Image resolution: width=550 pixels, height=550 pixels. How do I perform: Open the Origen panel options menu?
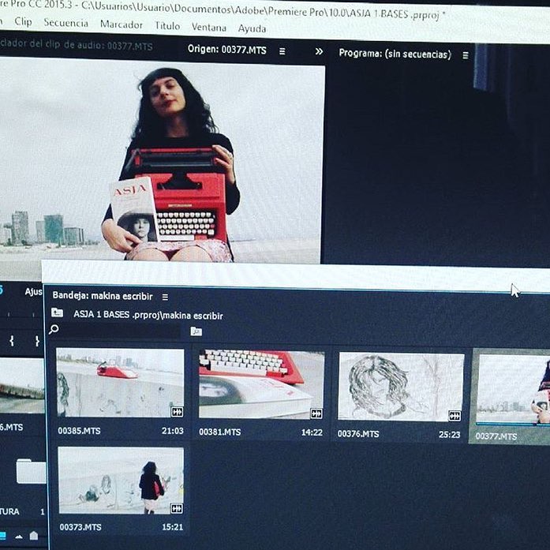coord(282,51)
